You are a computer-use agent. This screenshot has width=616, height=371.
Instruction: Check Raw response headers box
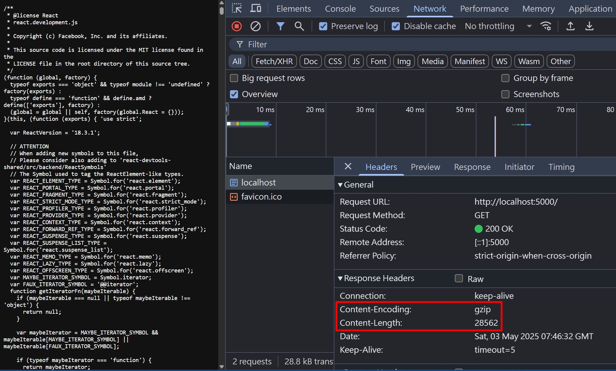[x=459, y=278]
